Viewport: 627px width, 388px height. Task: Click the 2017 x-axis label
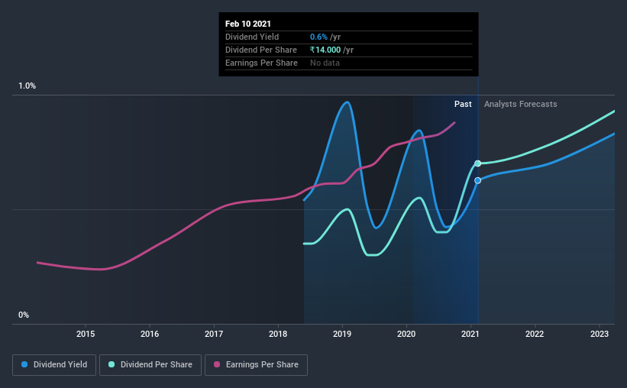click(x=214, y=334)
